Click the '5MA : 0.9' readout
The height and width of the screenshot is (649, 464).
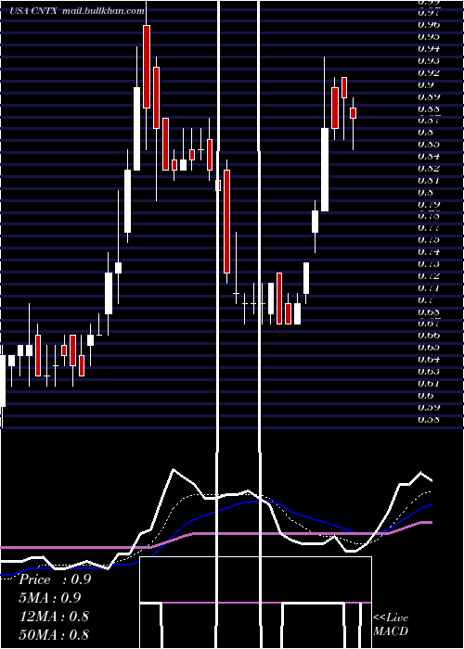coord(50,598)
